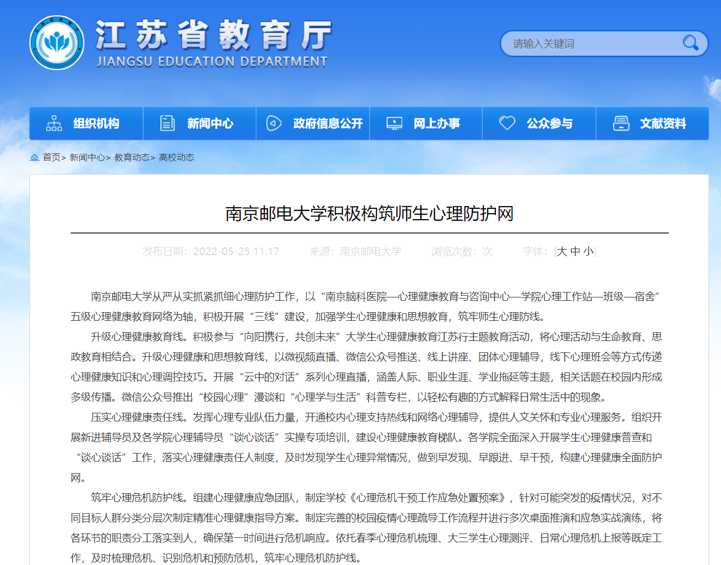Image resolution: width=721 pixels, height=565 pixels.
Task: Set font size to 中
Action: click(575, 251)
